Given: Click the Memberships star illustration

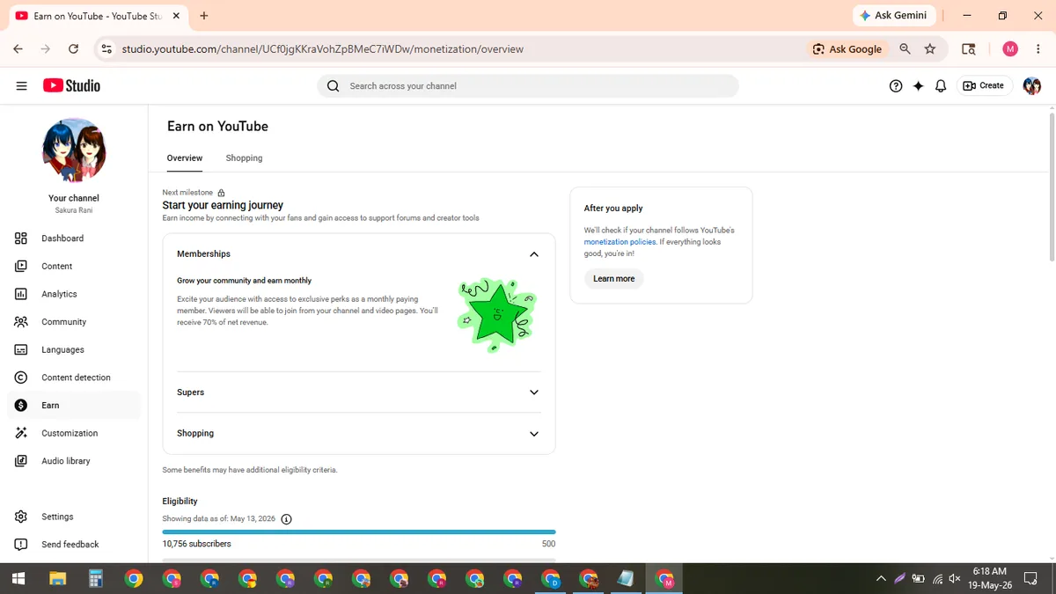Looking at the screenshot, I should tap(498, 313).
